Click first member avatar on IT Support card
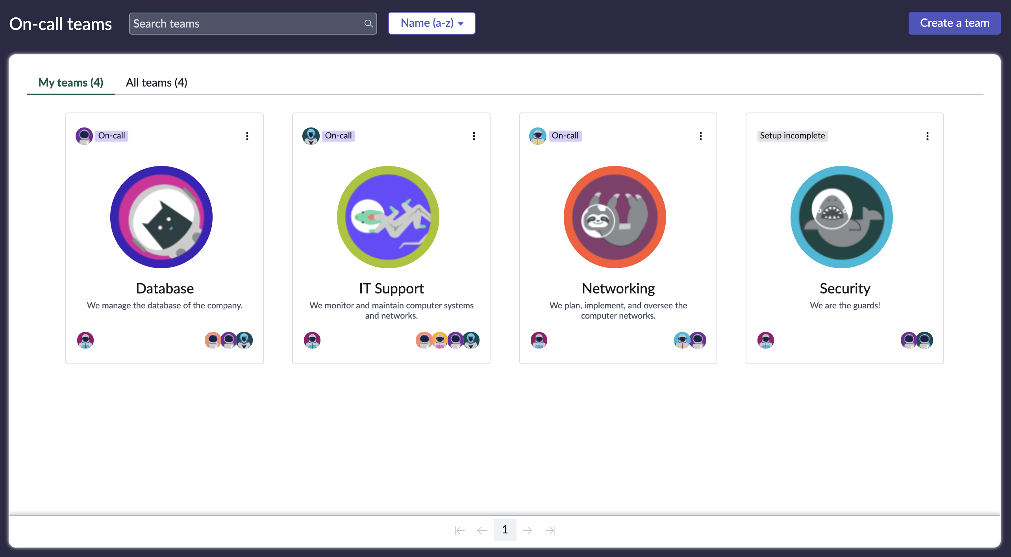The width and height of the screenshot is (1011, 557). [x=424, y=340]
